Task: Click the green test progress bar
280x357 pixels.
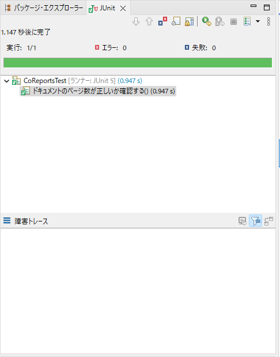Action: point(138,63)
